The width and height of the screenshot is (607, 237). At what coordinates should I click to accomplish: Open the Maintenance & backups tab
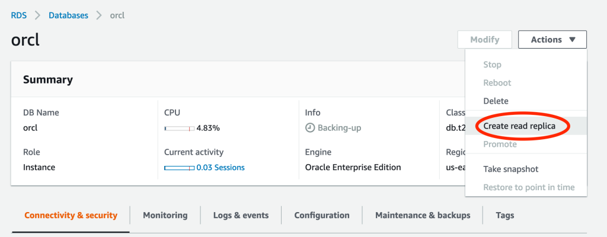[x=423, y=216]
